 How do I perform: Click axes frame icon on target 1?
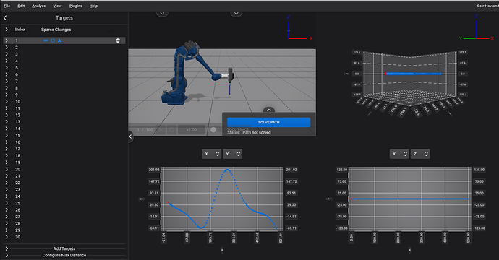point(59,40)
